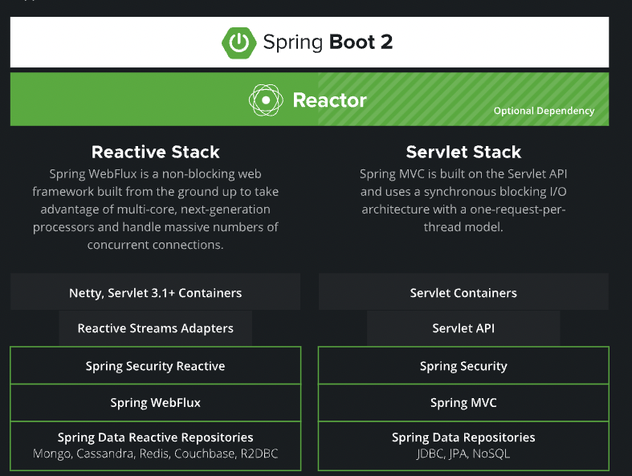
Task: Click the Reactor atom logo icon
Action: click(266, 100)
